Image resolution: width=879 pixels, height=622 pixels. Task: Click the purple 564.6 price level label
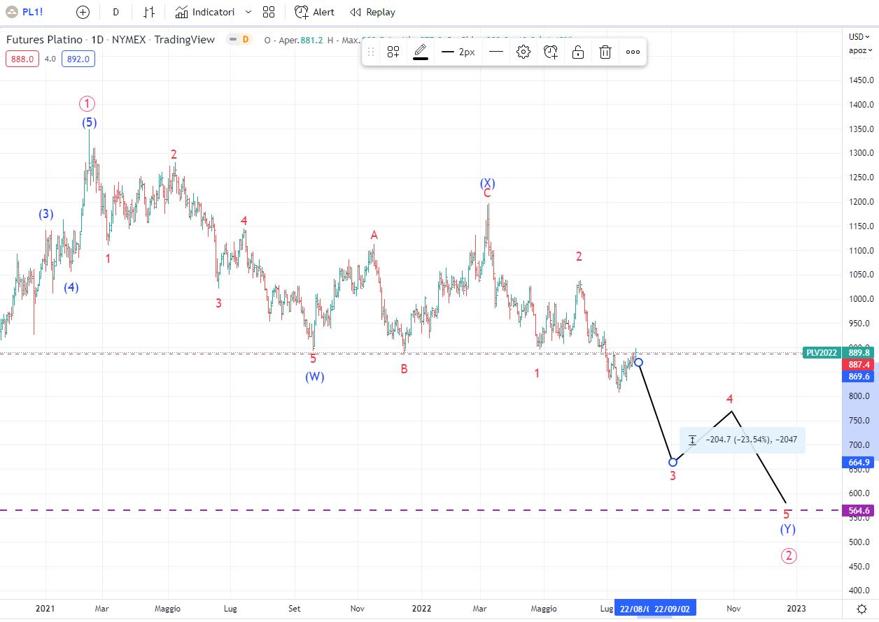point(859,510)
